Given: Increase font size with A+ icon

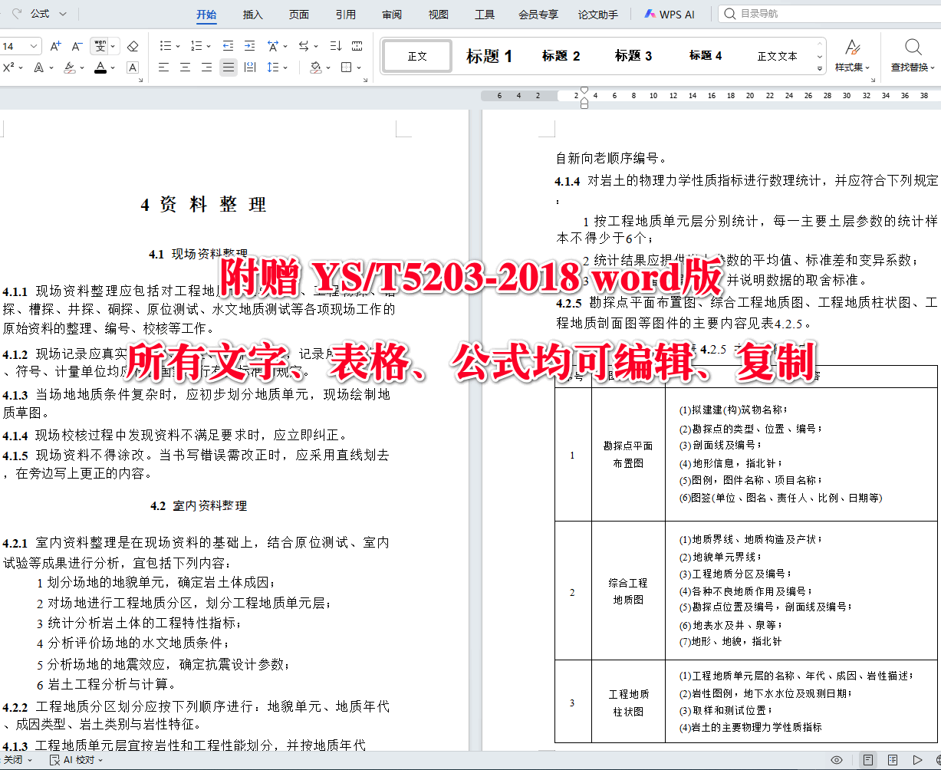Looking at the screenshot, I should (x=55, y=47).
